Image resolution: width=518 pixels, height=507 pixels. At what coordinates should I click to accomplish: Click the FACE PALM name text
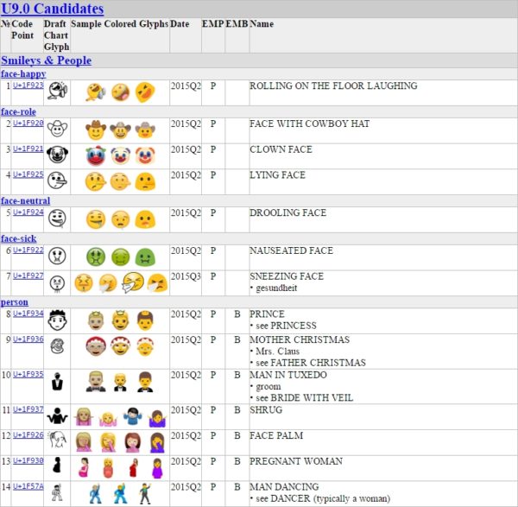(276, 435)
